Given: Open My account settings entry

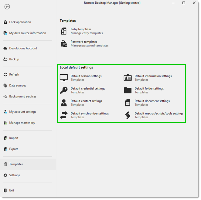Looking at the screenshot, I should click(28, 112).
